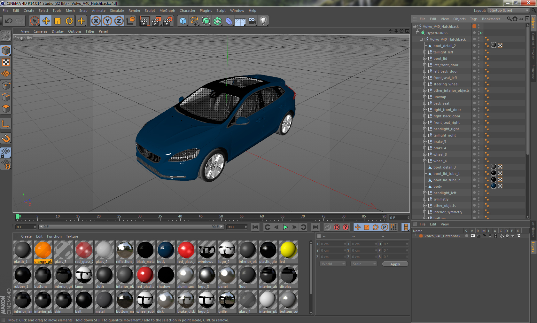Open the viewport Cameras menu
537x323 pixels.
click(40, 31)
